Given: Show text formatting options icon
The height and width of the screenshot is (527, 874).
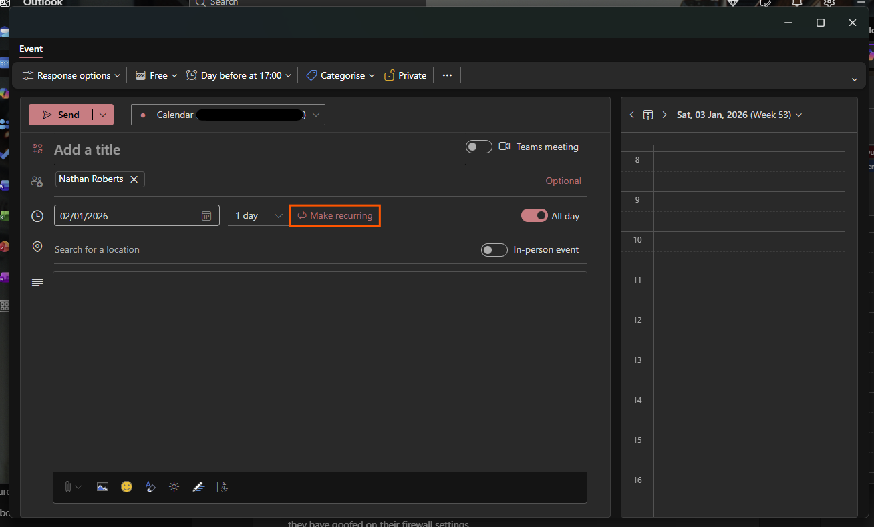Looking at the screenshot, I should (150, 487).
